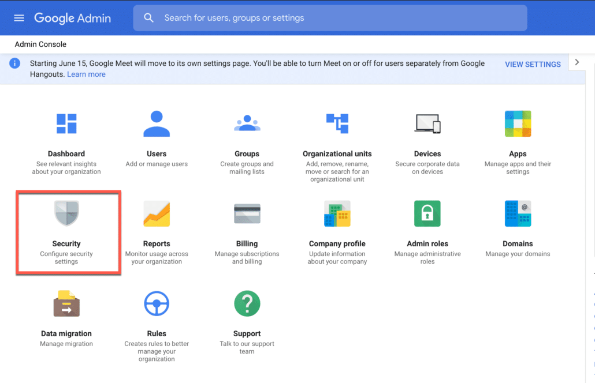The height and width of the screenshot is (383, 595).
Task: Open the Devices icon
Action: (427, 123)
